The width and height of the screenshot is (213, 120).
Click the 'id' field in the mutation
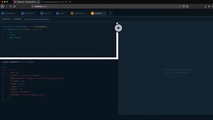click(x=11, y=32)
